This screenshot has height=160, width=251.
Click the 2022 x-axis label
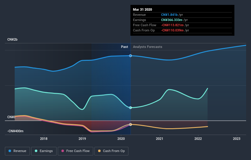pos(198,139)
